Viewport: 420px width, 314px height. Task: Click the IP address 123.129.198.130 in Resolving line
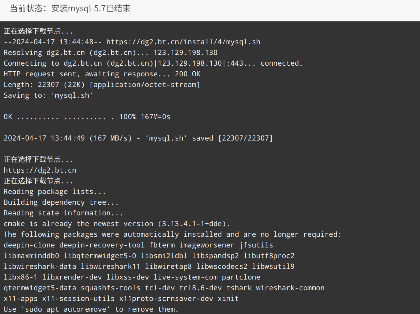(185, 53)
